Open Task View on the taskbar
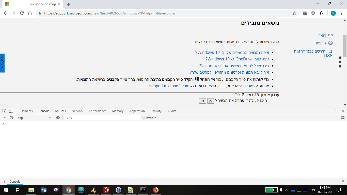The width and height of the screenshot is (347, 195). point(18,190)
